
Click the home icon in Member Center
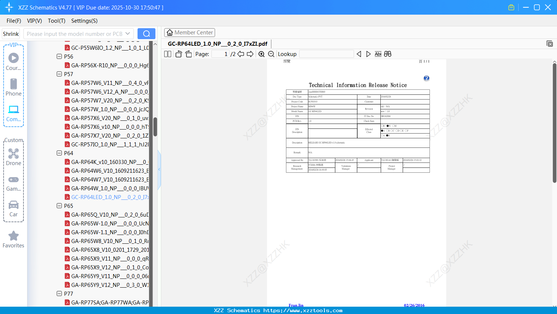tap(170, 33)
